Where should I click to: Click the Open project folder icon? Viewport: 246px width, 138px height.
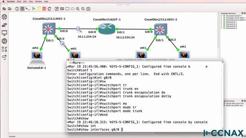tap(10, 9)
